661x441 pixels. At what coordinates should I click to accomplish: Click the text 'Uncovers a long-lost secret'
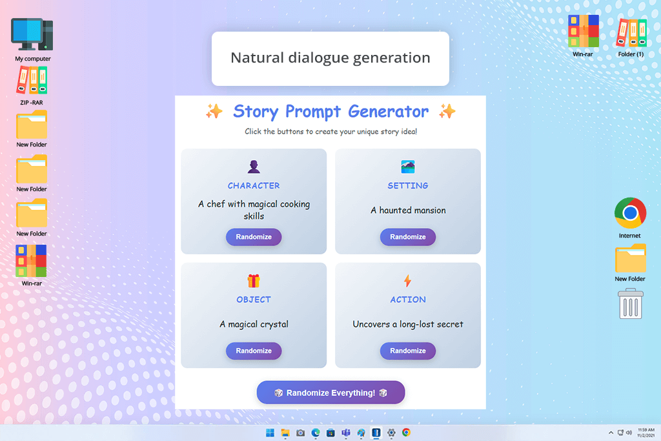(x=408, y=324)
